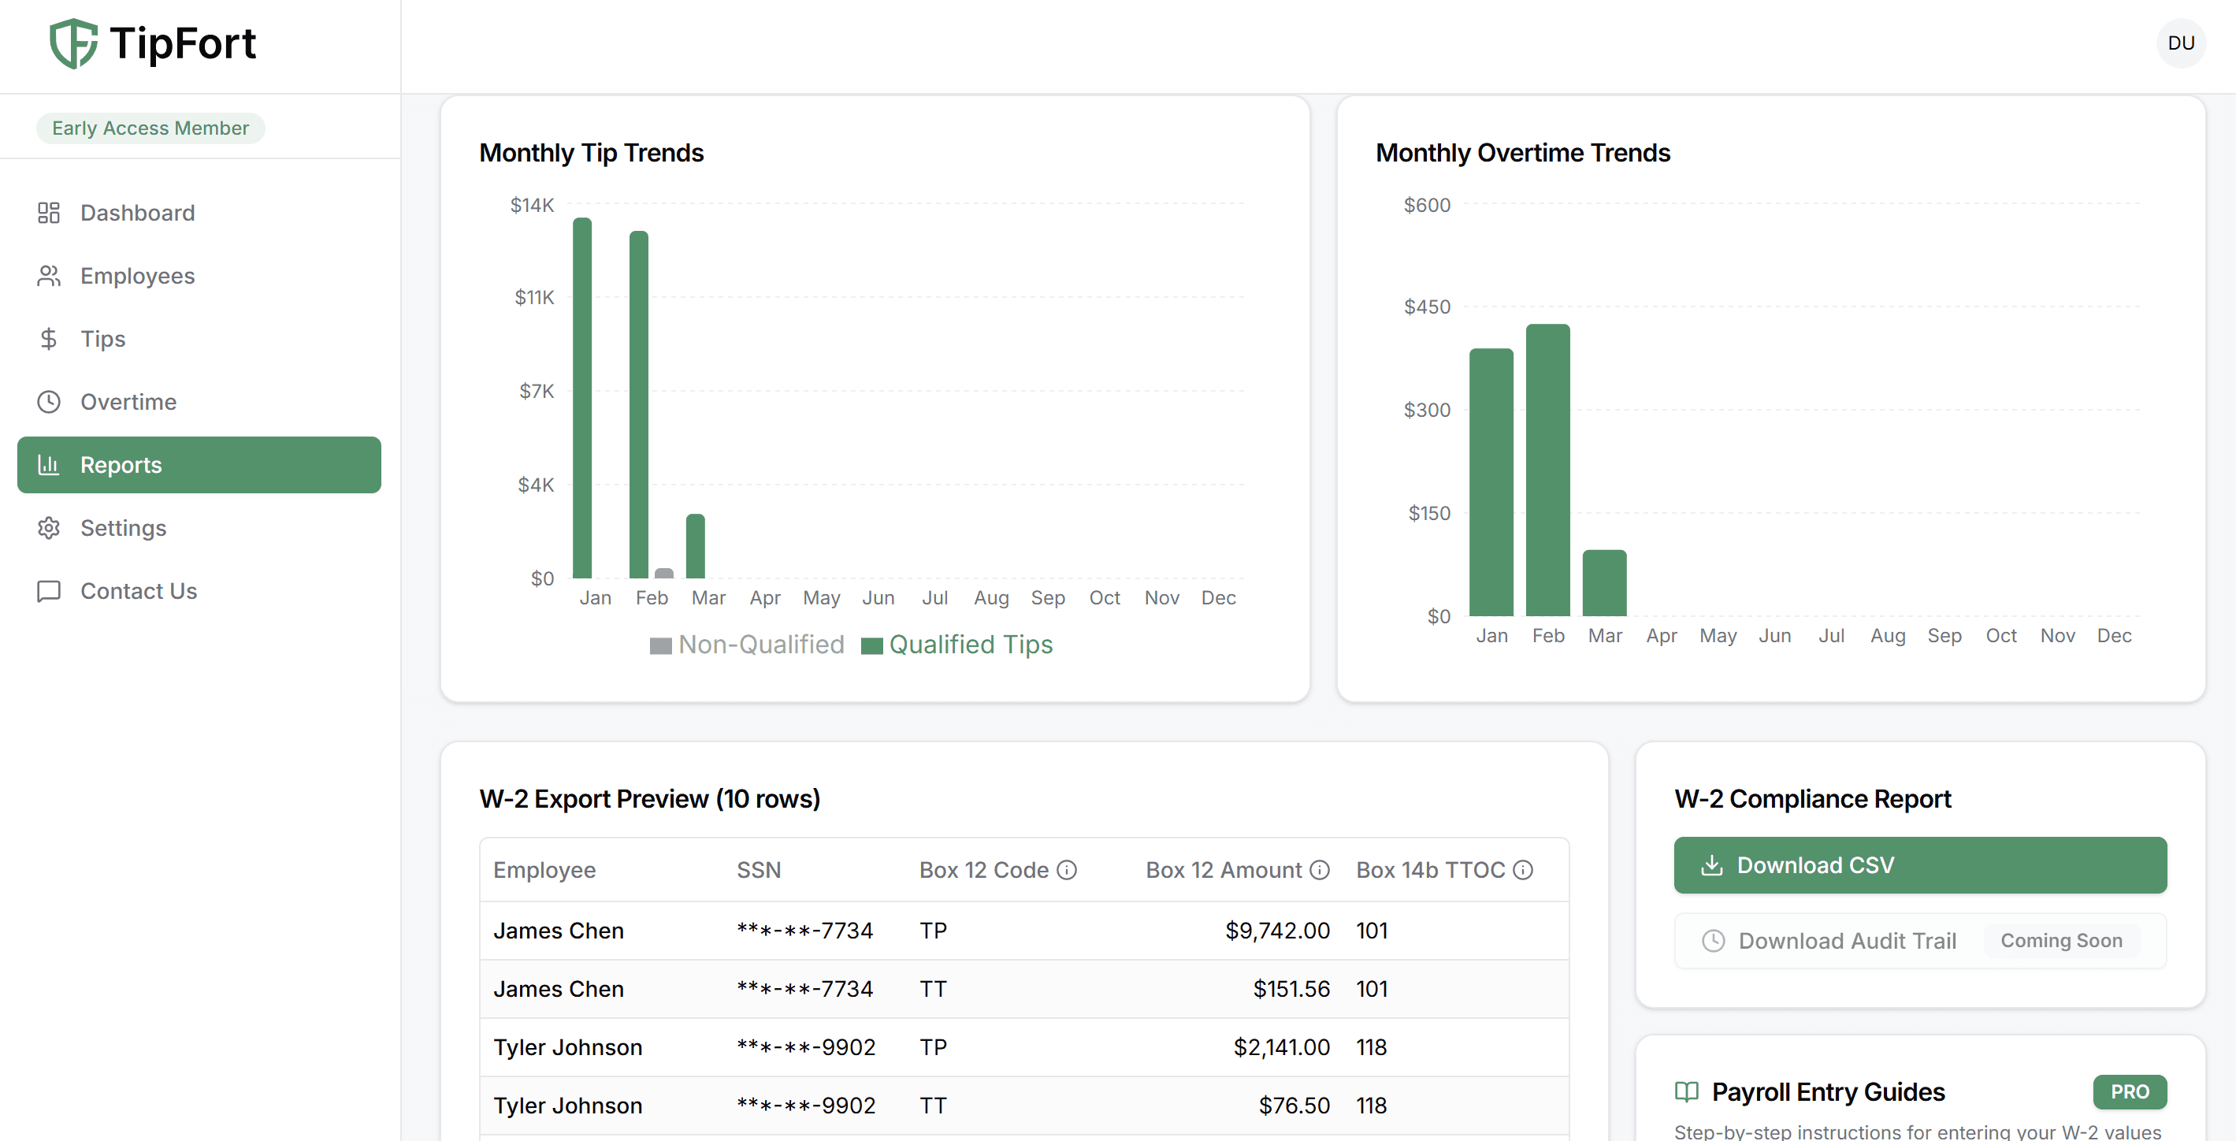
Task: Click the Overtime clock icon
Action: 49,401
